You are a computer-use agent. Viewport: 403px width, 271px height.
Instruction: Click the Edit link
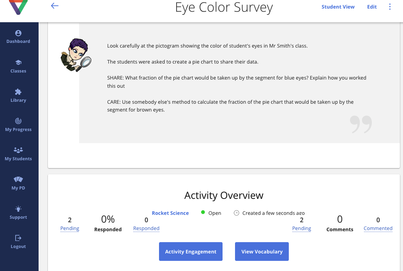(372, 7)
